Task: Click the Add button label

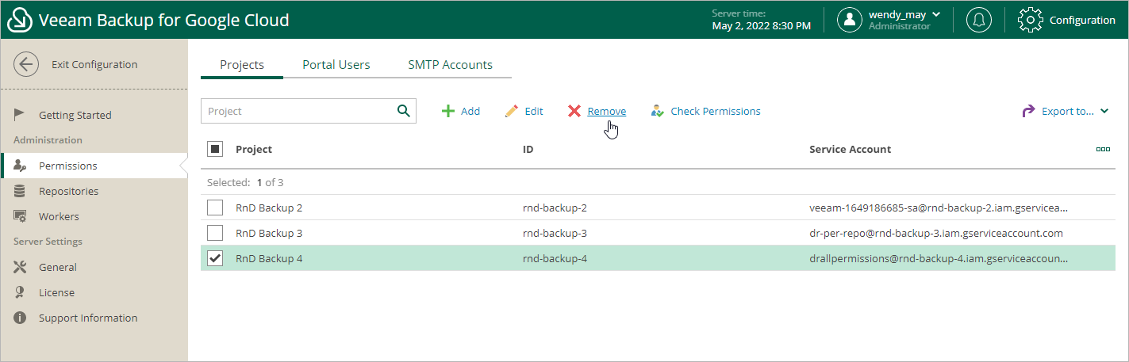Action: click(470, 111)
